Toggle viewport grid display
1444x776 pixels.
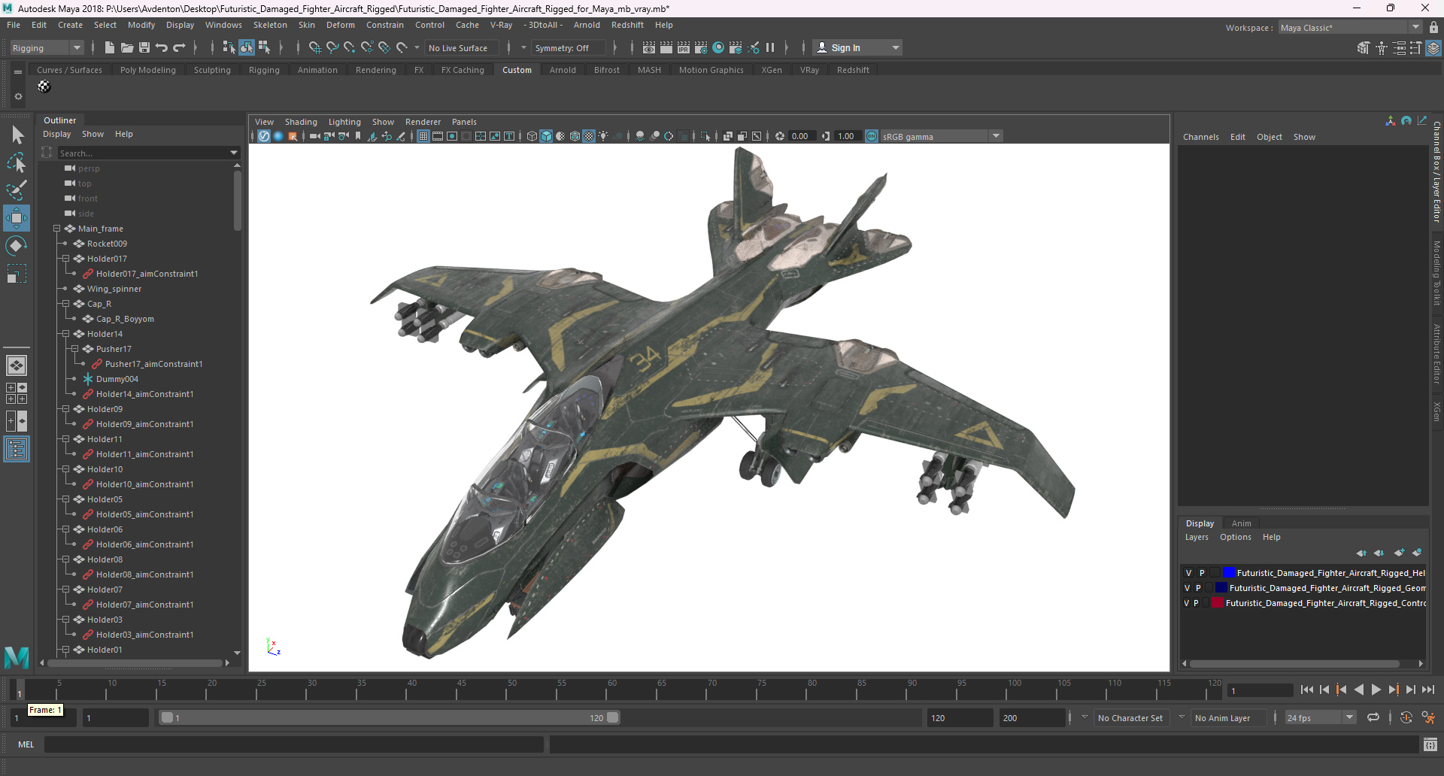coord(423,136)
